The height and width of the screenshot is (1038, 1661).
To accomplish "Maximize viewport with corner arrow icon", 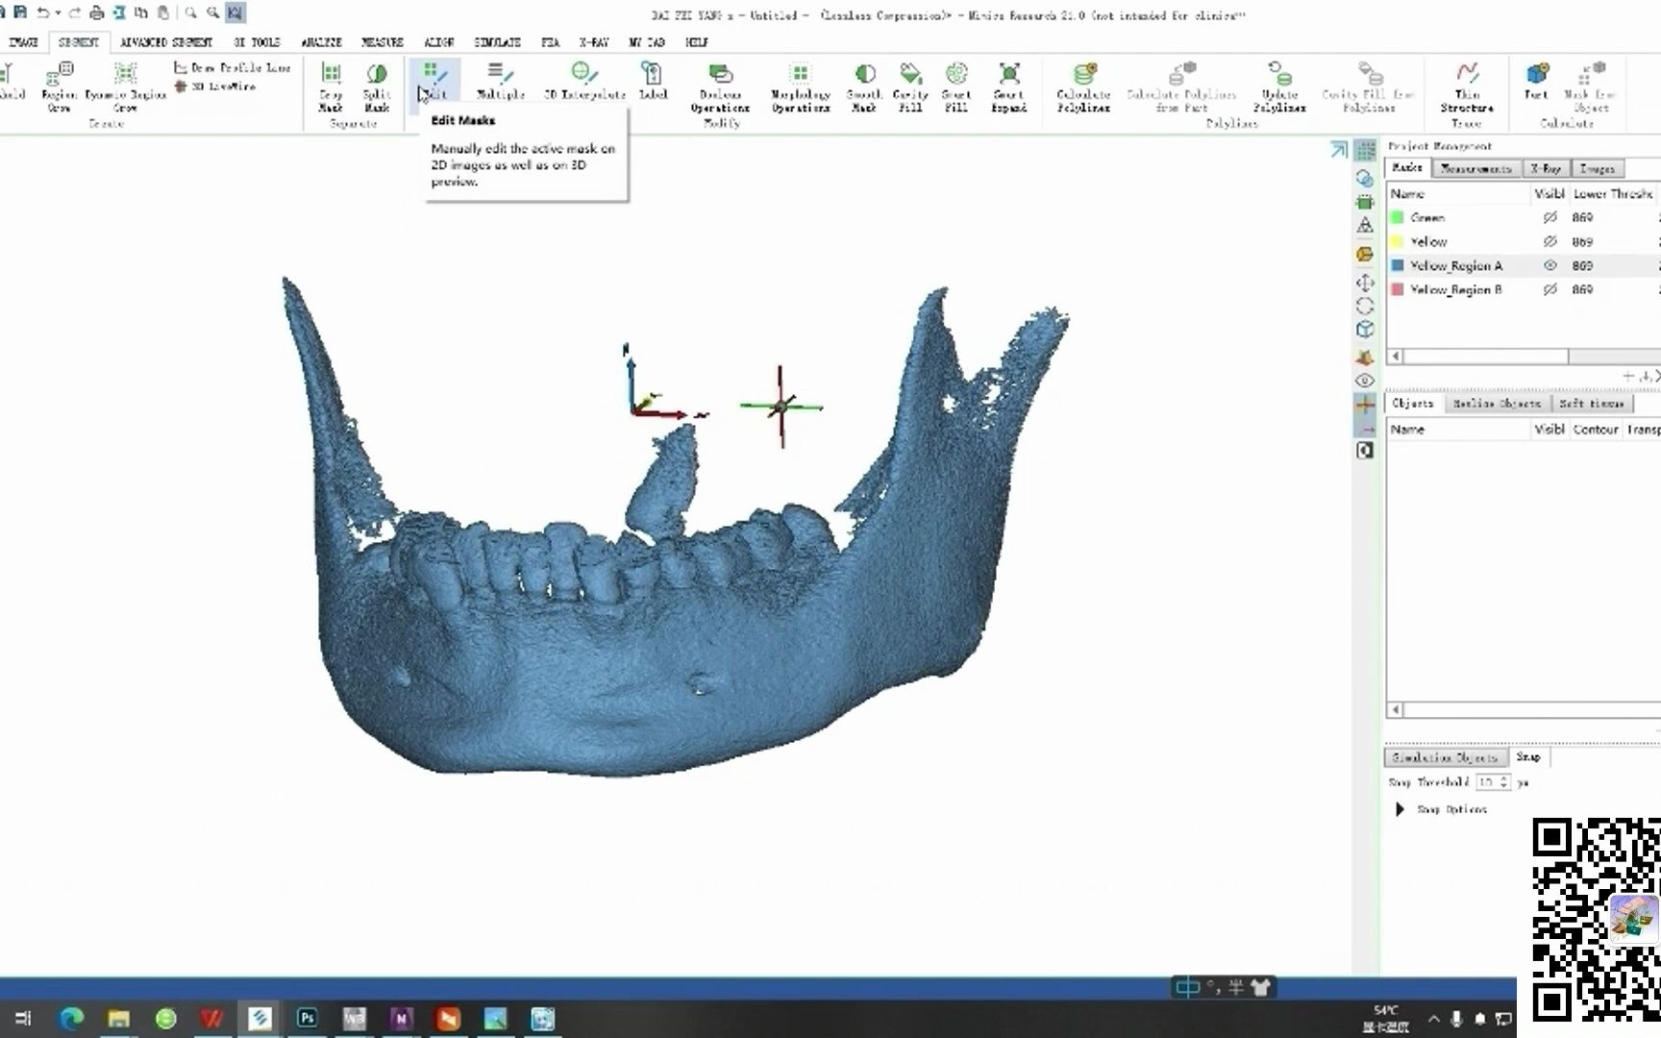I will [x=1338, y=150].
